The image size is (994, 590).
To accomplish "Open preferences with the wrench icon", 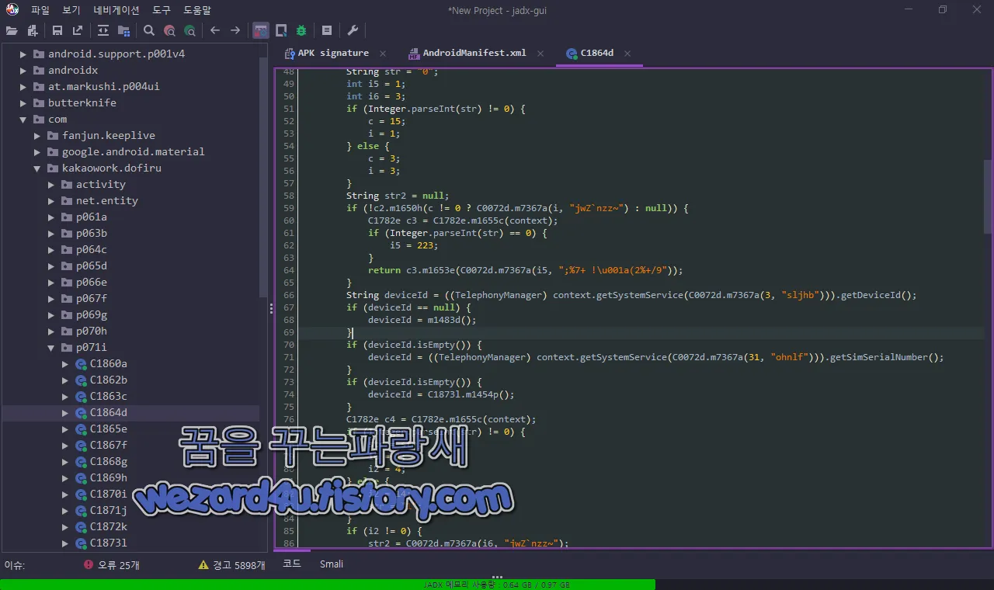I will click(353, 31).
